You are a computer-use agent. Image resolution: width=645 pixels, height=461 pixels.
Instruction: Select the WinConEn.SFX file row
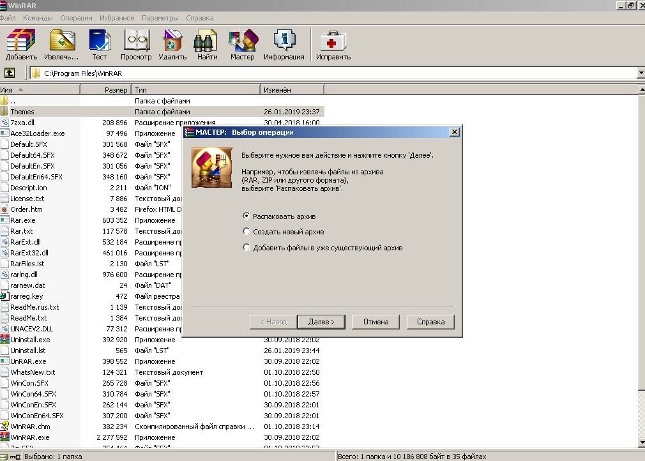pyautogui.click(x=162, y=405)
